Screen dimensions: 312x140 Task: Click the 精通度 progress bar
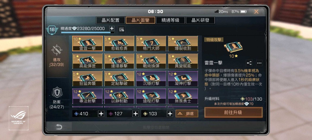coord(88,32)
